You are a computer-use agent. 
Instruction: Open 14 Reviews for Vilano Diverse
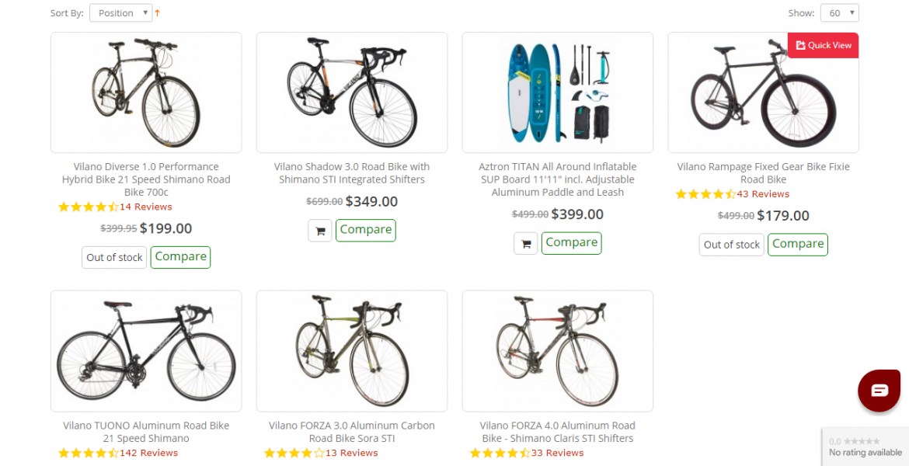click(146, 207)
